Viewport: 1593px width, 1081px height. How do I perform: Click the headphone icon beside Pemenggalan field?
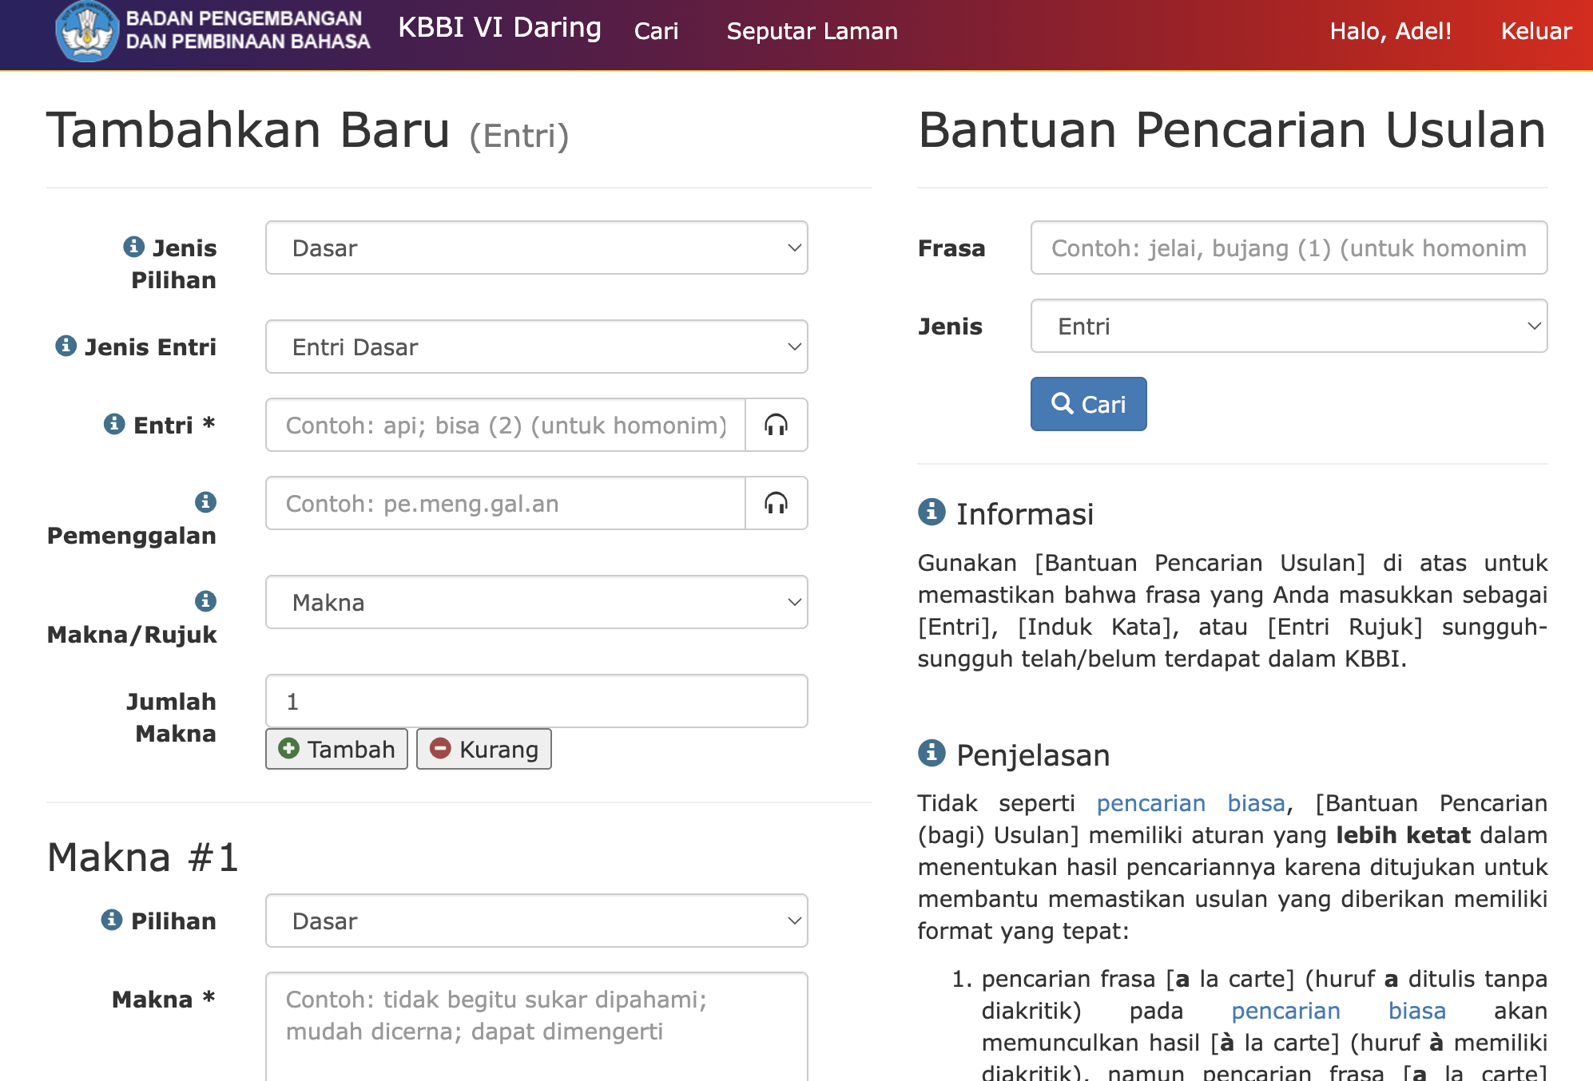(x=776, y=503)
